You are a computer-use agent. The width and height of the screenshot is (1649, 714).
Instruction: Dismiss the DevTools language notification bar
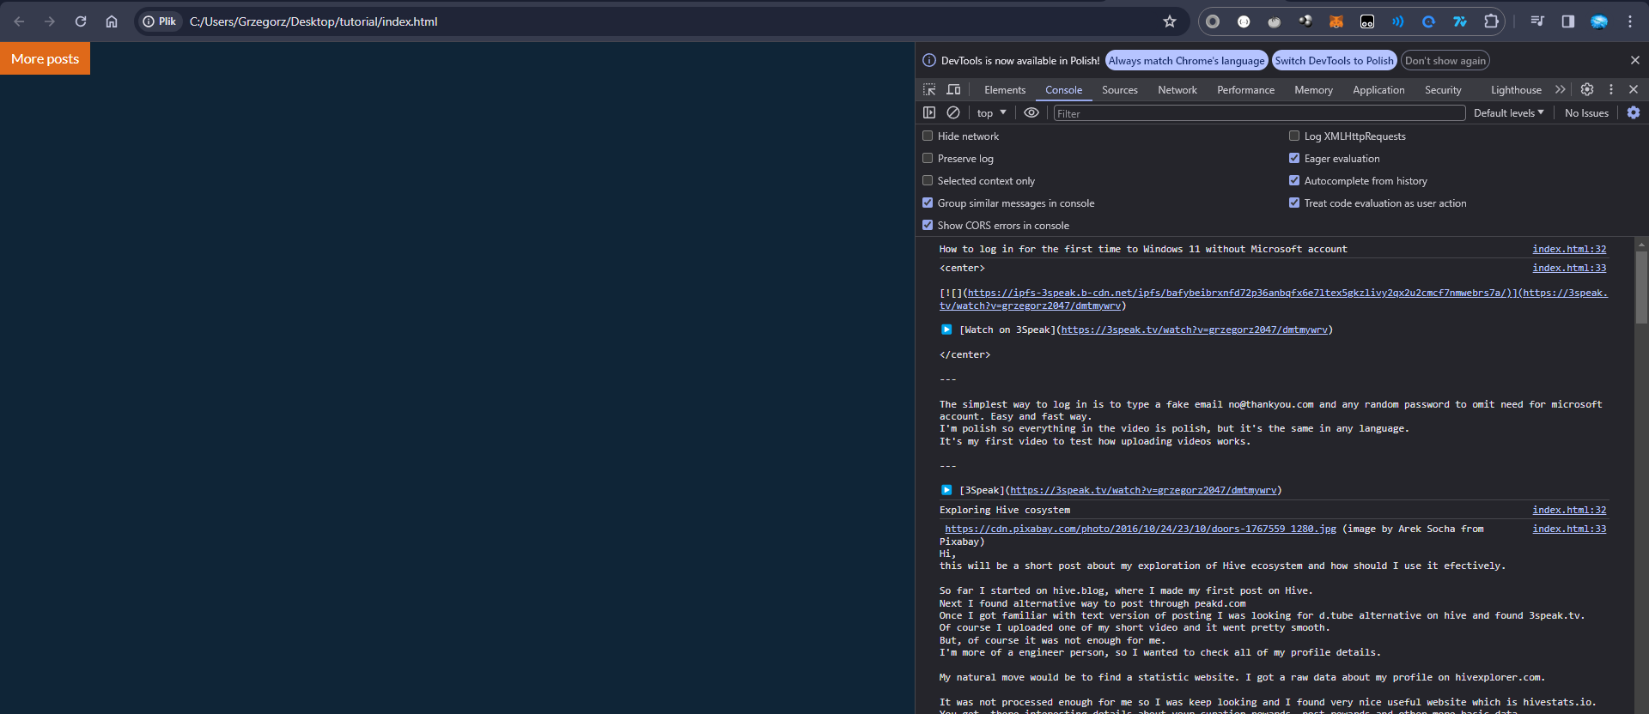1635,60
